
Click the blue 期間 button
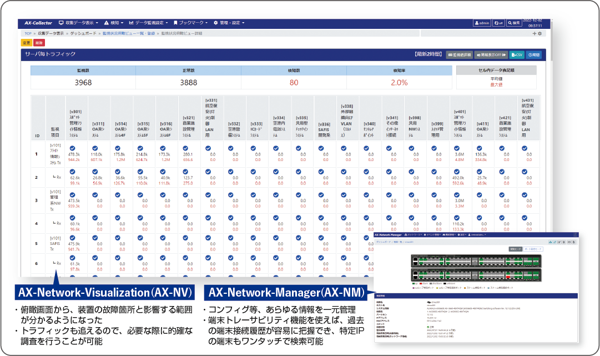tap(534, 55)
